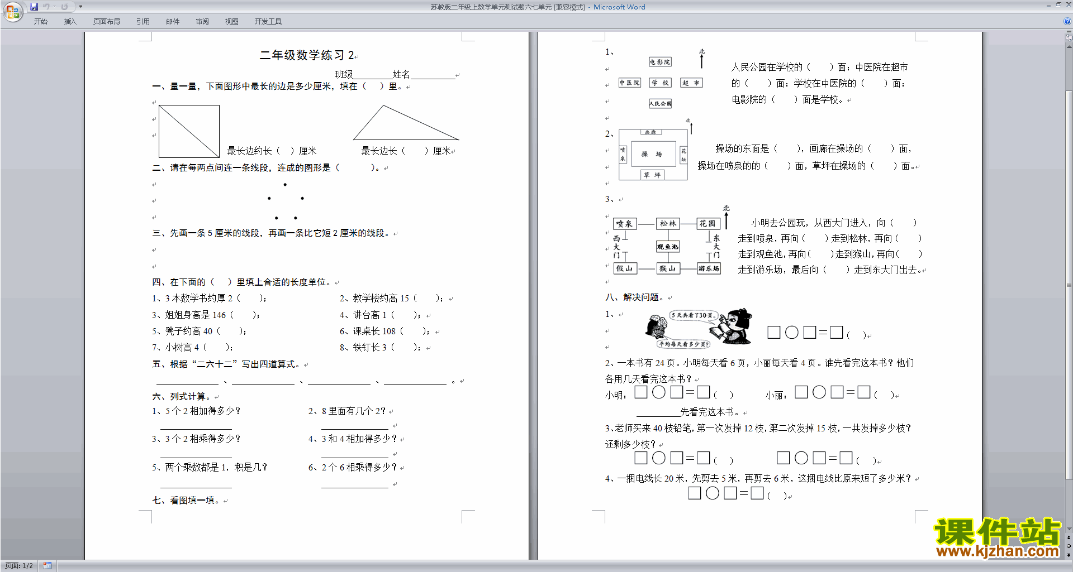1073x572 pixels.
Task: Open the Office Button menu
Action: click(12, 11)
